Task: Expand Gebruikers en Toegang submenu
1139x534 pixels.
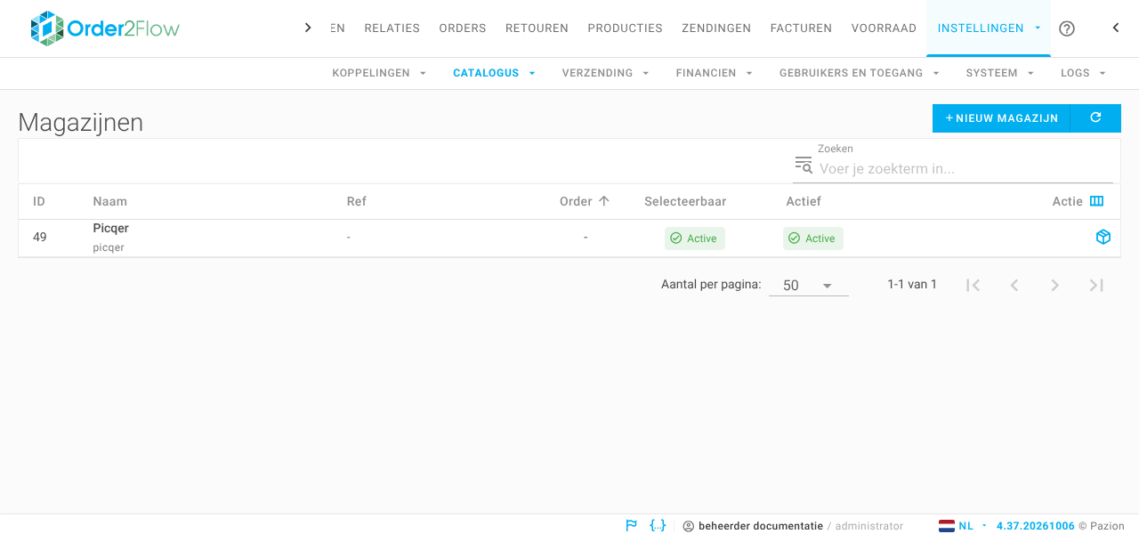Action: click(860, 73)
